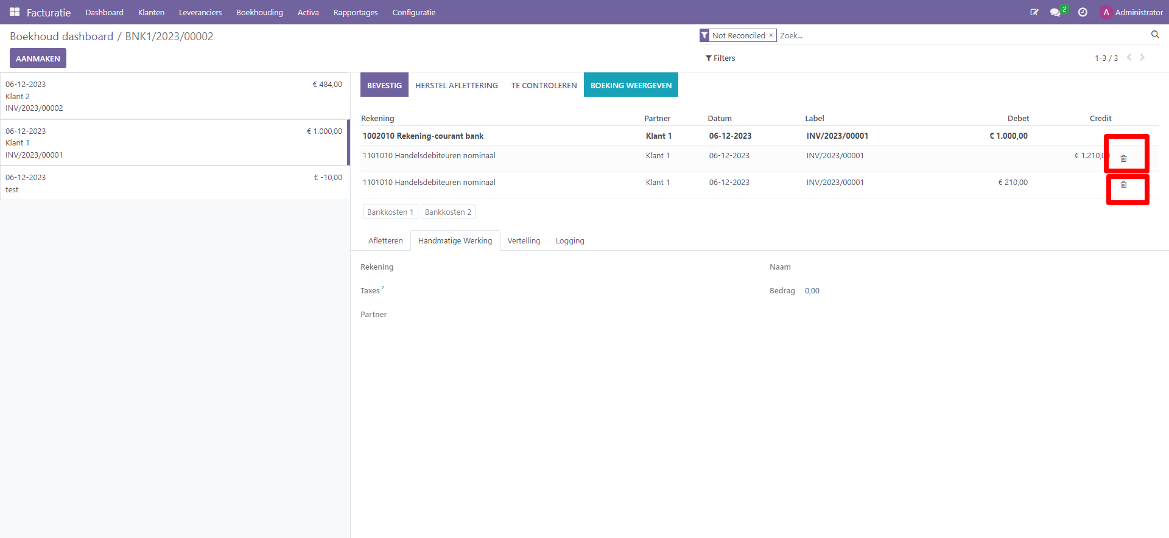Open the Boekhouding menu
Image resolution: width=1169 pixels, height=538 pixels.
pos(259,12)
